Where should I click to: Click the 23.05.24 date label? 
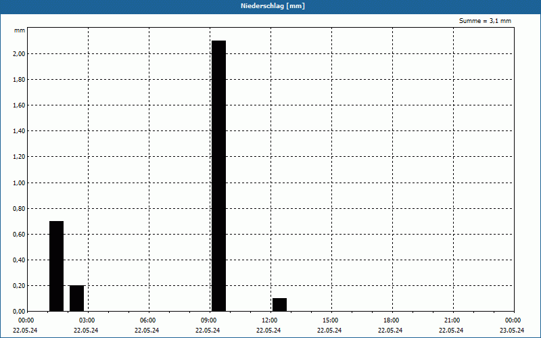pyautogui.click(x=512, y=331)
